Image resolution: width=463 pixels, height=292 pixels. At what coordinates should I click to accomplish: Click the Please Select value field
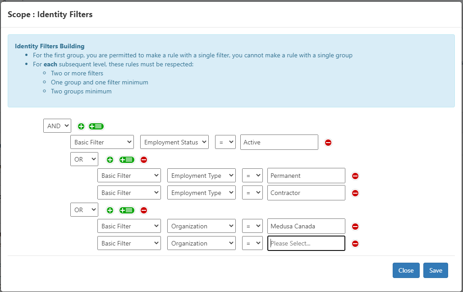point(306,243)
